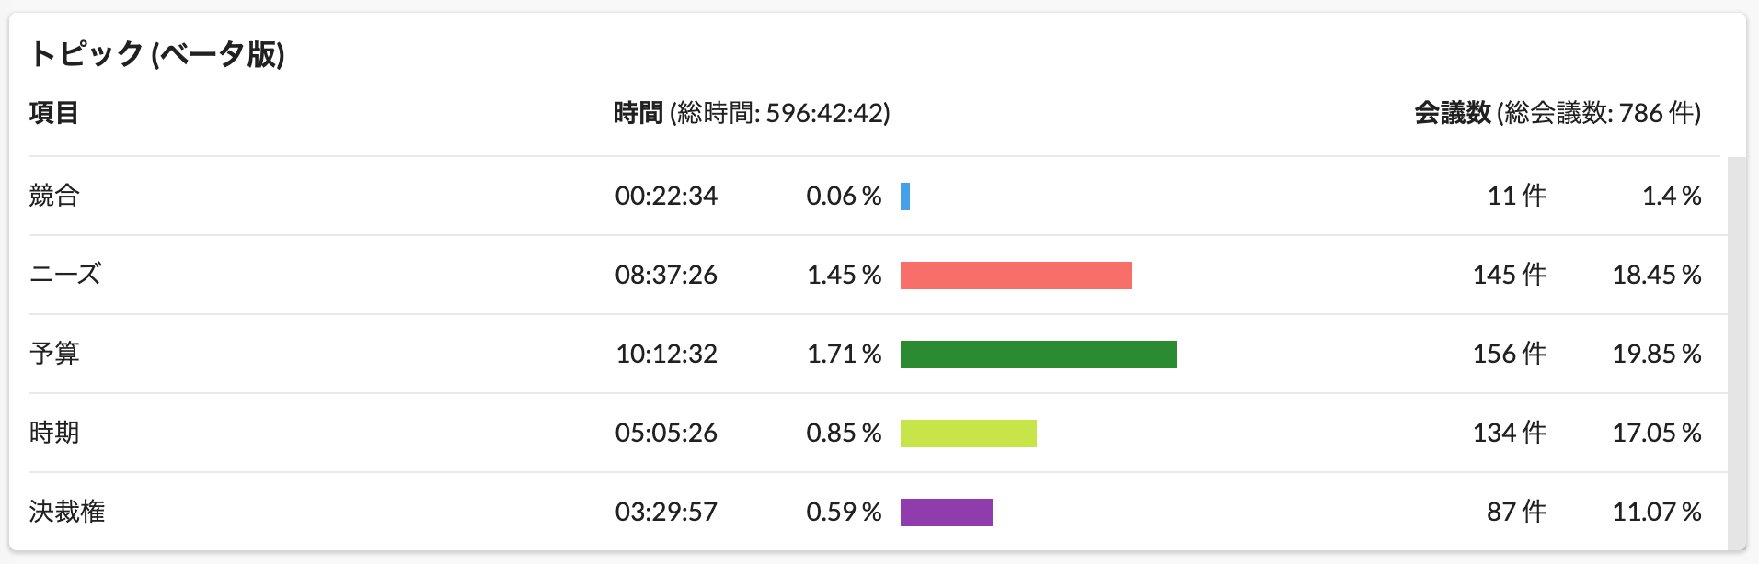Click the red bar for ニーズ
The width and height of the screenshot is (1759, 564).
point(1017,276)
